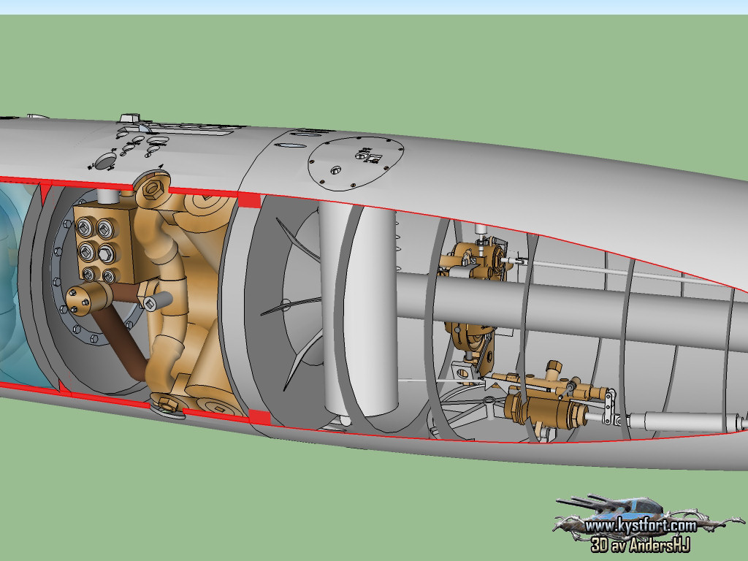748x561 pixels.
Task: Select the hexagonal nut on the top brass cap
Action: (x=152, y=189)
